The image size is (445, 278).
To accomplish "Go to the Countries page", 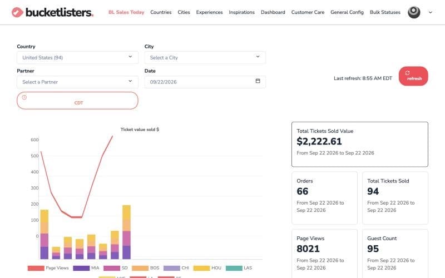I will [x=161, y=12].
